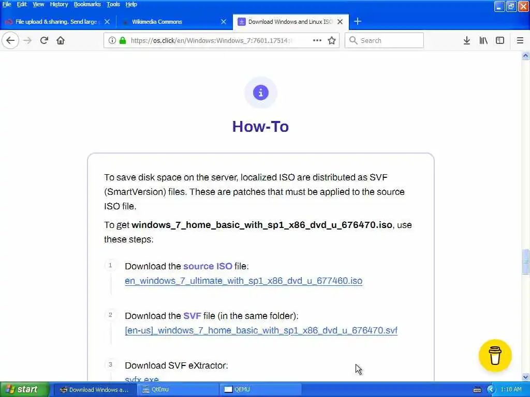Click the green padlock security icon
This screenshot has width=530, height=397.
[x=123, y=40]
